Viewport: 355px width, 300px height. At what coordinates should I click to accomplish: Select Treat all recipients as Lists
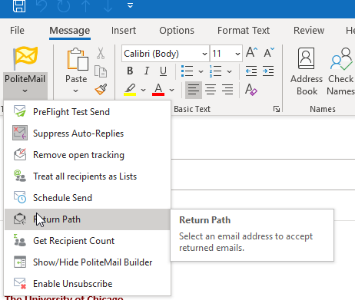(88, 176)
